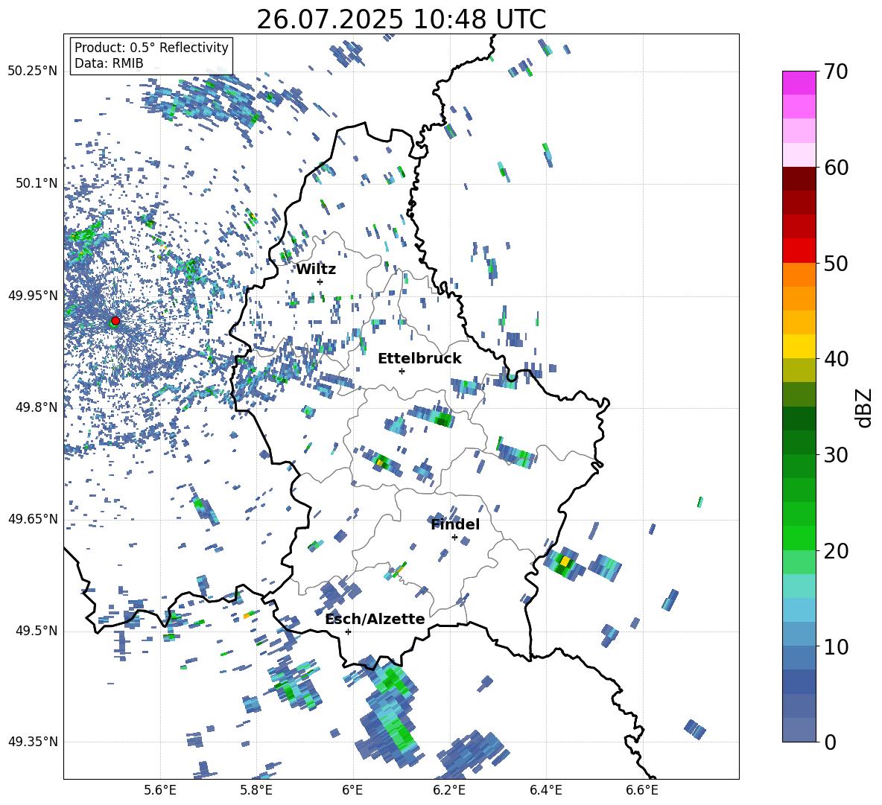Click the 6.2°E longitude label
The width and height of the screenshot is (882, 805).
coord(449,790)
